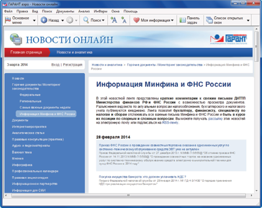Select Федеральные in the left sidebar

click(x=30, y=95)
